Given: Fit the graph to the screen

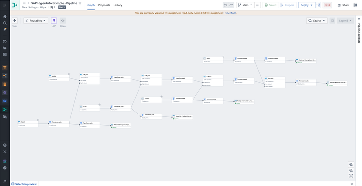Looking at the screenshot, I should 351,176.
